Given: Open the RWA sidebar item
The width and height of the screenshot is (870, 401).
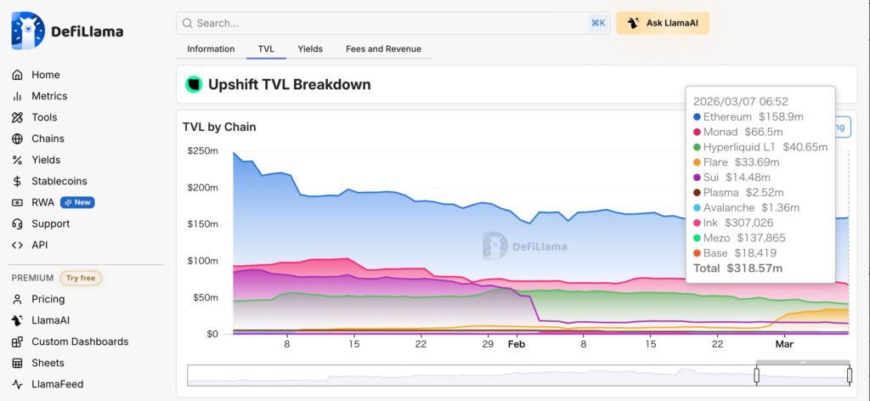Looking at the screenshot, I should tap(42, 202).
